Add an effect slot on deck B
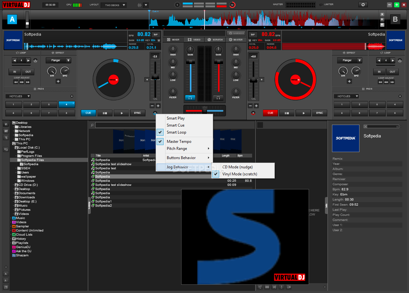The height and width of the screenshot is (293, 409). pyautogui.click(x=349, y=81)
